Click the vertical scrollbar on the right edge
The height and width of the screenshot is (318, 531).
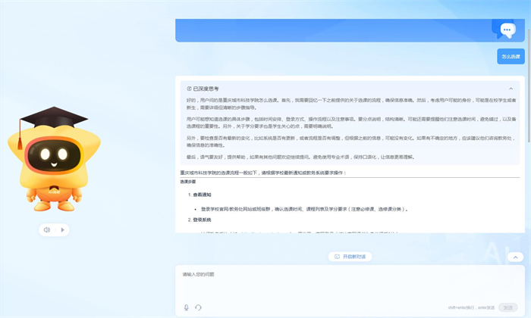point(529,151)
